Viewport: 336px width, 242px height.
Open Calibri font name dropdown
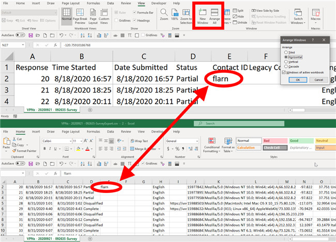tap(70, 141)
